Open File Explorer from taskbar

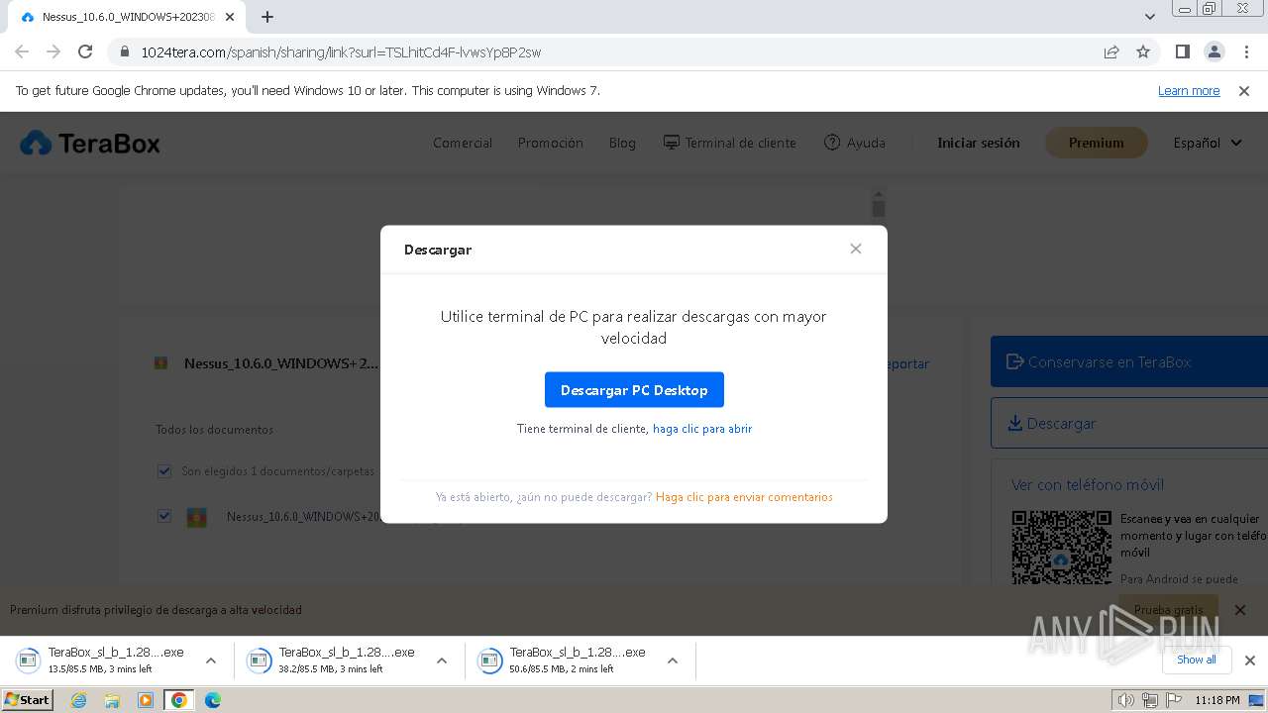[x=112, y=700]
